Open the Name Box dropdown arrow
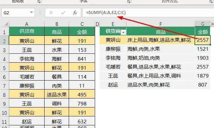The height and width of the screenshot is (128, 214). point(31,13)
